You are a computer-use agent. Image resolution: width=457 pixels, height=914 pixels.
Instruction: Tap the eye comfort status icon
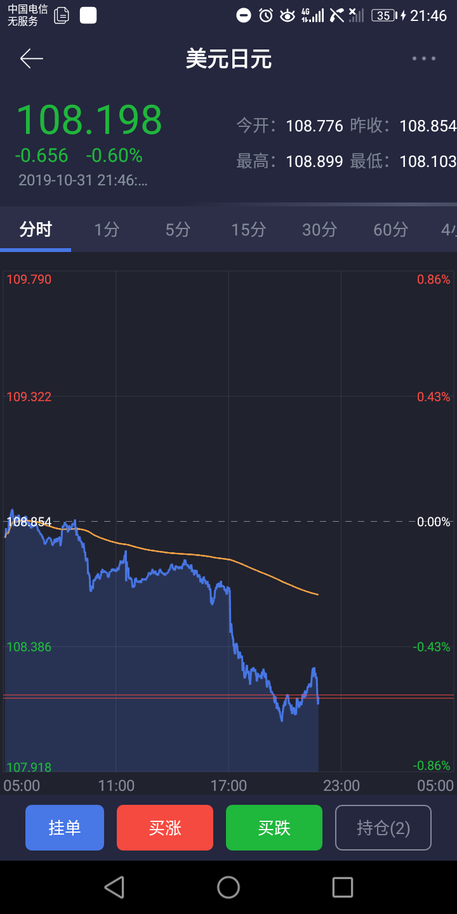288,15
